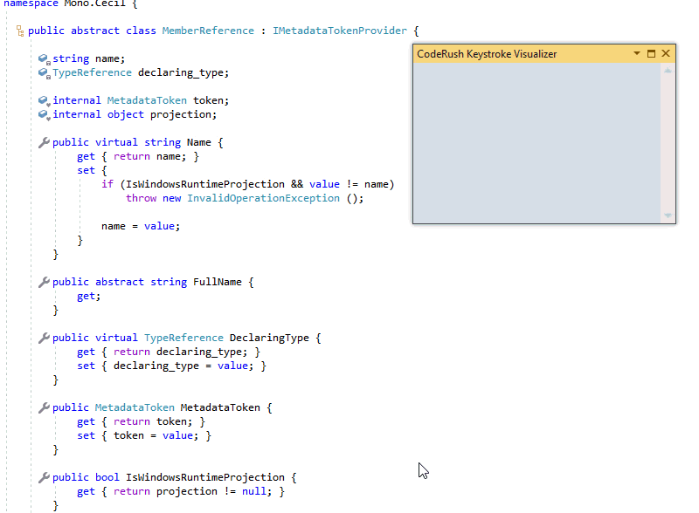Click the wrench icon beside the Name property
Viewport: 699px width, 513px height.
coord(44,142)
